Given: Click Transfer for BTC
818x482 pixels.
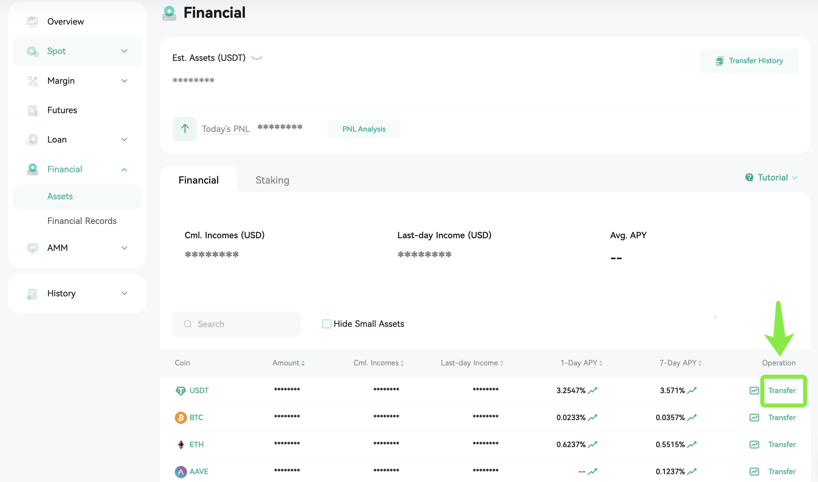Looking at the screenshot, I should (782, 417).
